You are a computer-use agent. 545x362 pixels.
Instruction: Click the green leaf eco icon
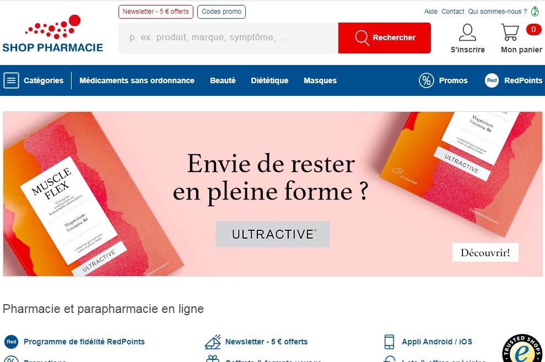(535, 12)
